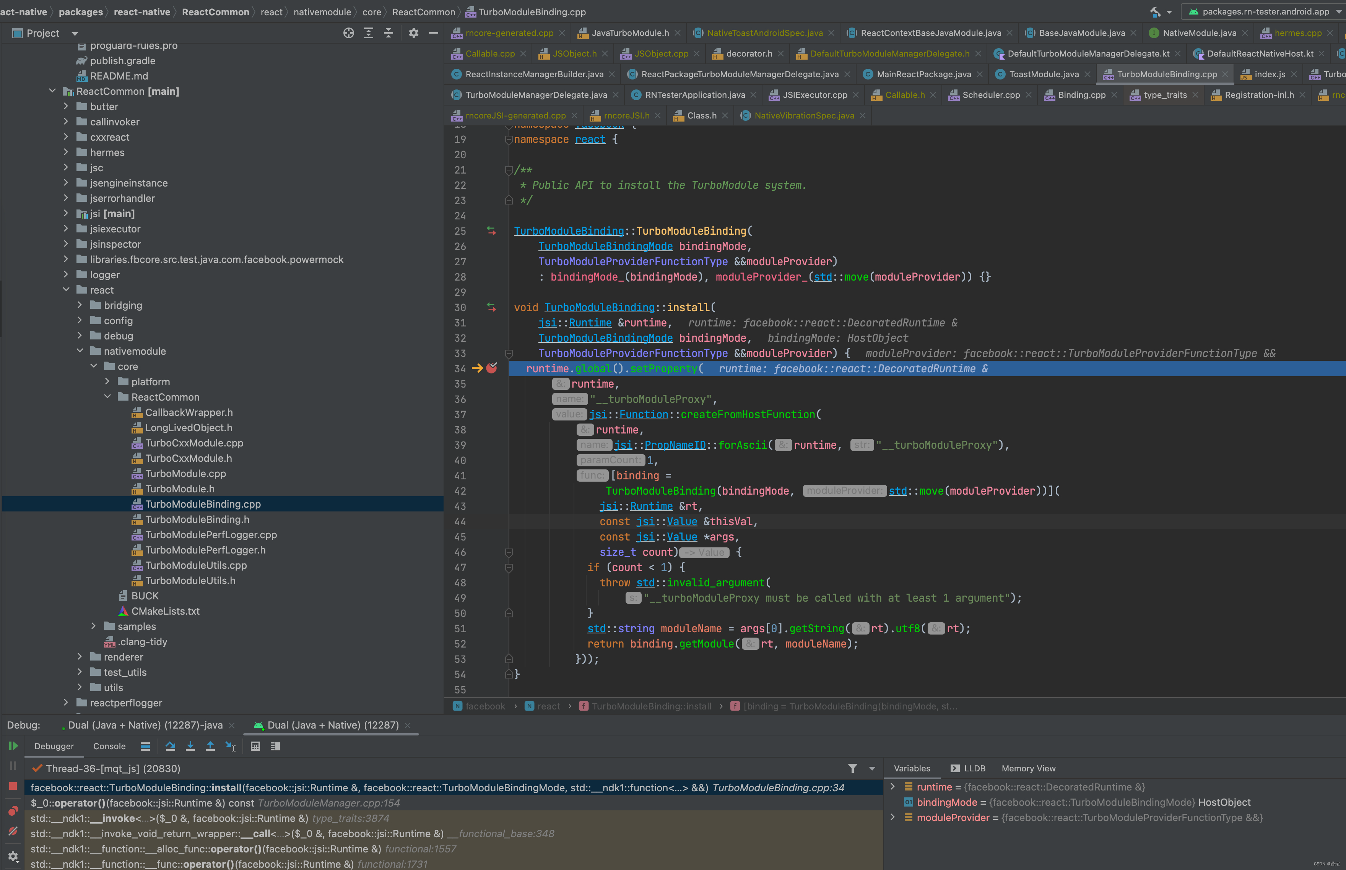Expand the platform folder
Screen dimensions: 1346x870
[107, 381]
